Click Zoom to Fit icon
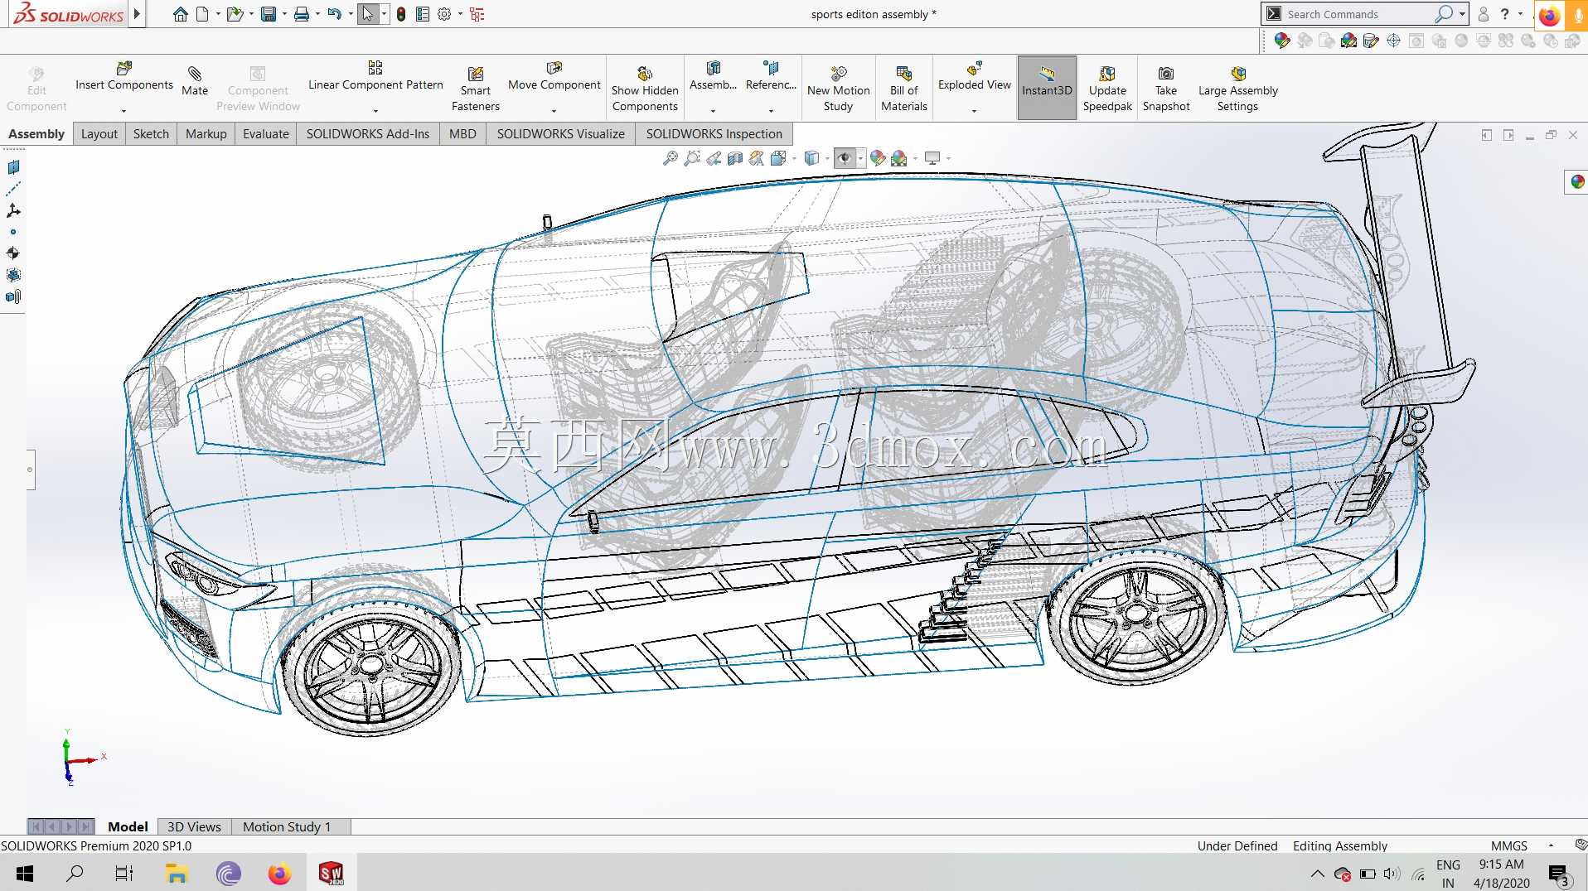This screenshot has width=1588, height=891. pyautogui.click(x=671, y=158)
